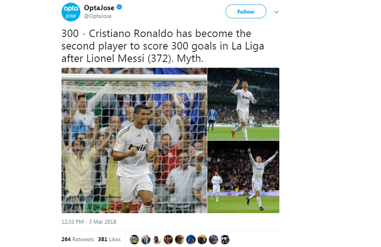Click the blue sixth liker avatar

(x=191, y=240)
